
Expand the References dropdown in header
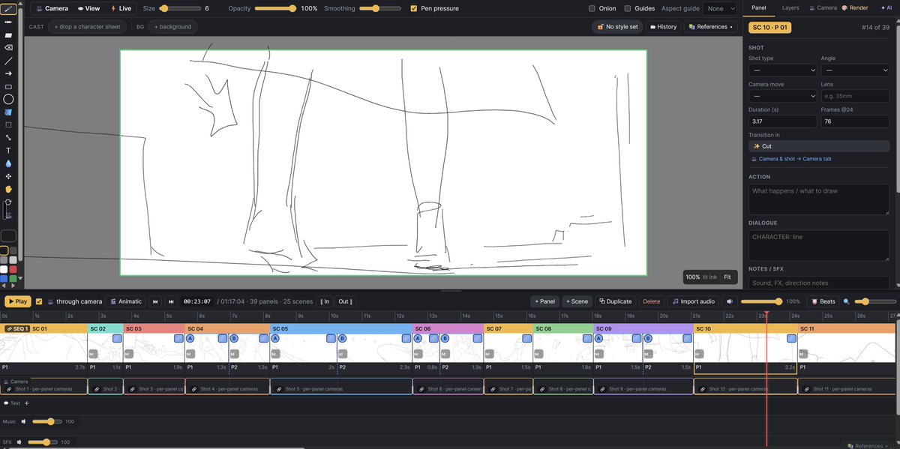(709, 27)
